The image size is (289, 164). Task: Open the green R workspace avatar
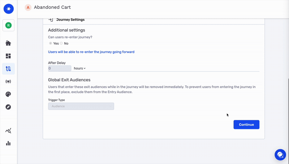click(8, 25)
